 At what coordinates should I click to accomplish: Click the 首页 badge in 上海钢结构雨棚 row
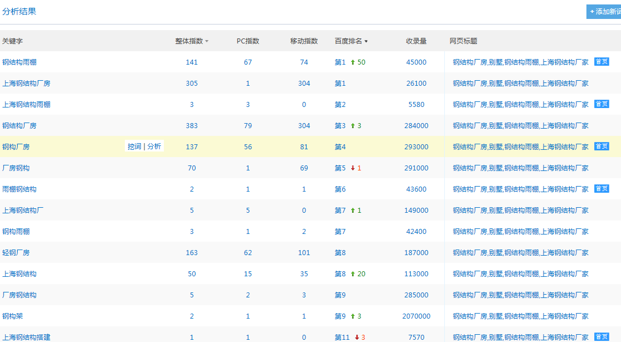click(x=601, y=104)
